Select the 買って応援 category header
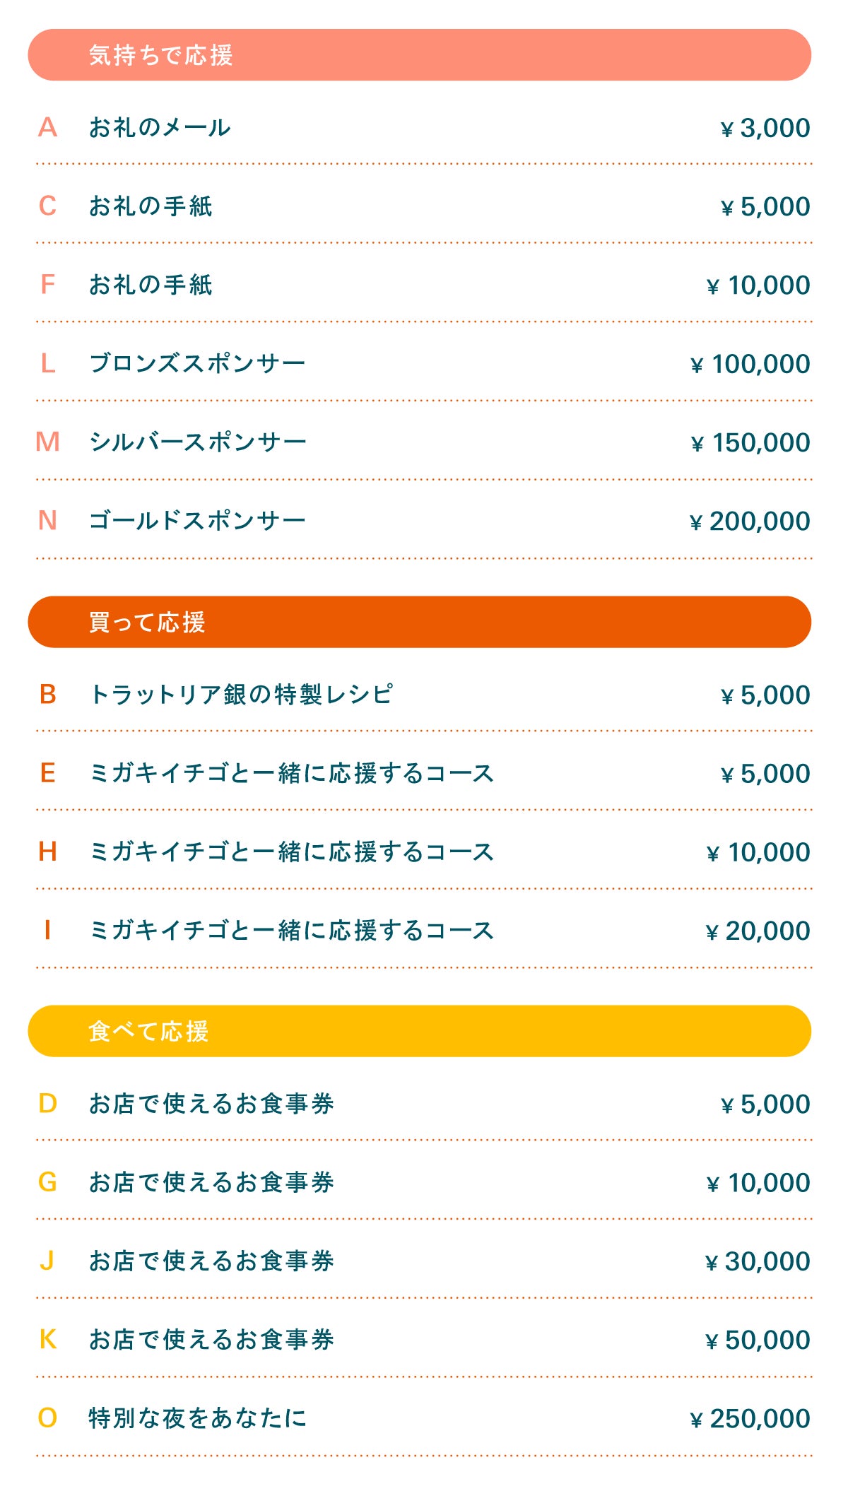This screenshot has height=1491, width=848. [419, 622]
